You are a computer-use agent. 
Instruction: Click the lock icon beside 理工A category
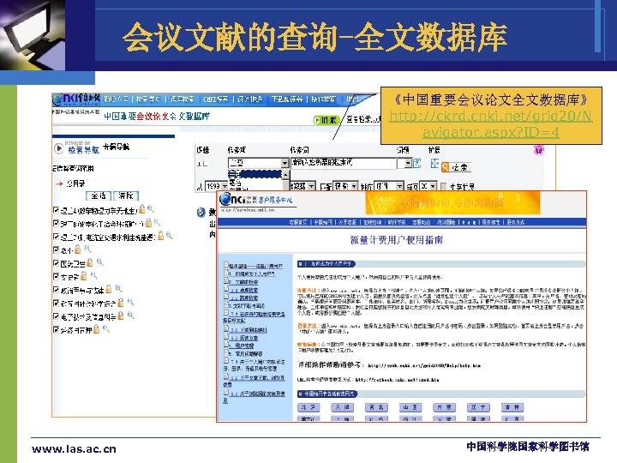pos(142,208)
